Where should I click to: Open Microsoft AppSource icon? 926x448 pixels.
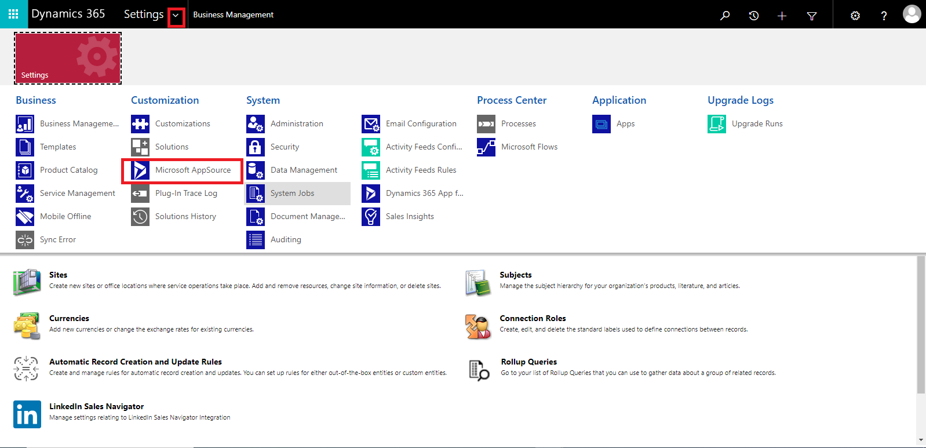click(x=140, y=170)
